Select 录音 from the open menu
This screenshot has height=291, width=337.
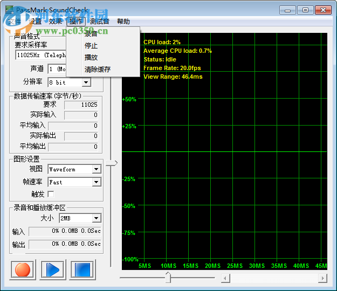pos(91,34)
